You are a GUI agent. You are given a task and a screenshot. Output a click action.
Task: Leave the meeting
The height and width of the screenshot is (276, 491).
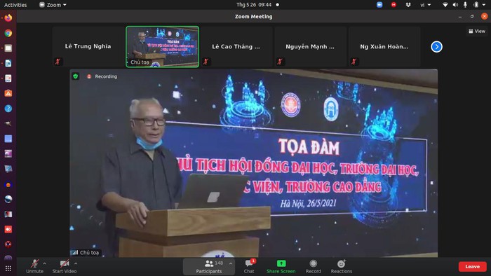click(472, 266)
